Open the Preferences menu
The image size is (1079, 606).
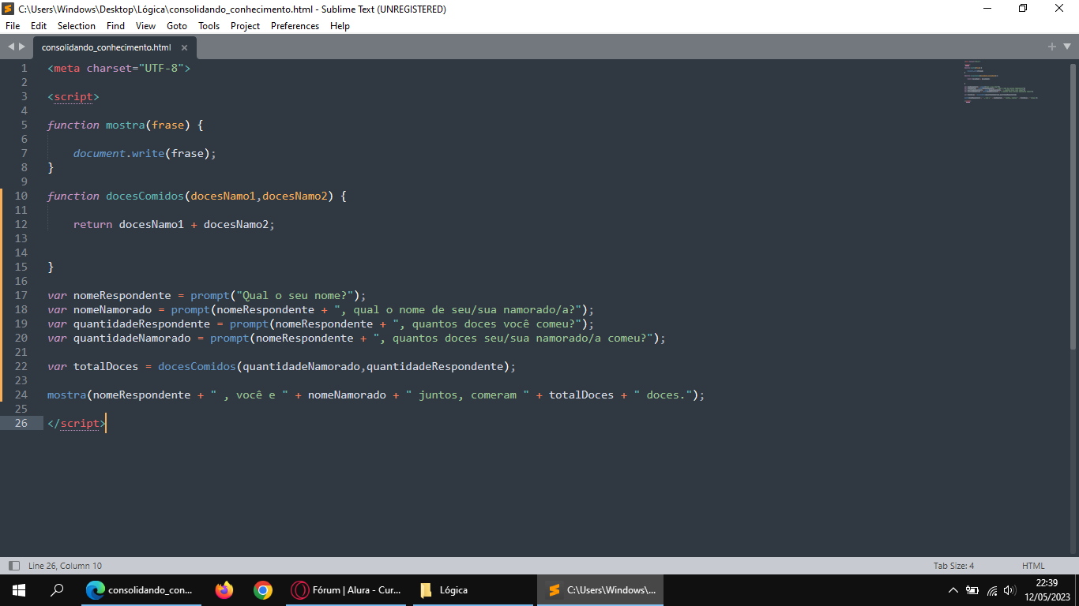tap(295, 26)
